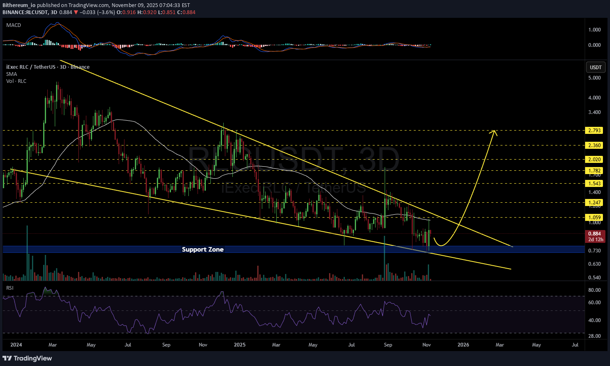The image size is (610, 366).
Task: Click the red down triangle in header
Action: (76, 12)
